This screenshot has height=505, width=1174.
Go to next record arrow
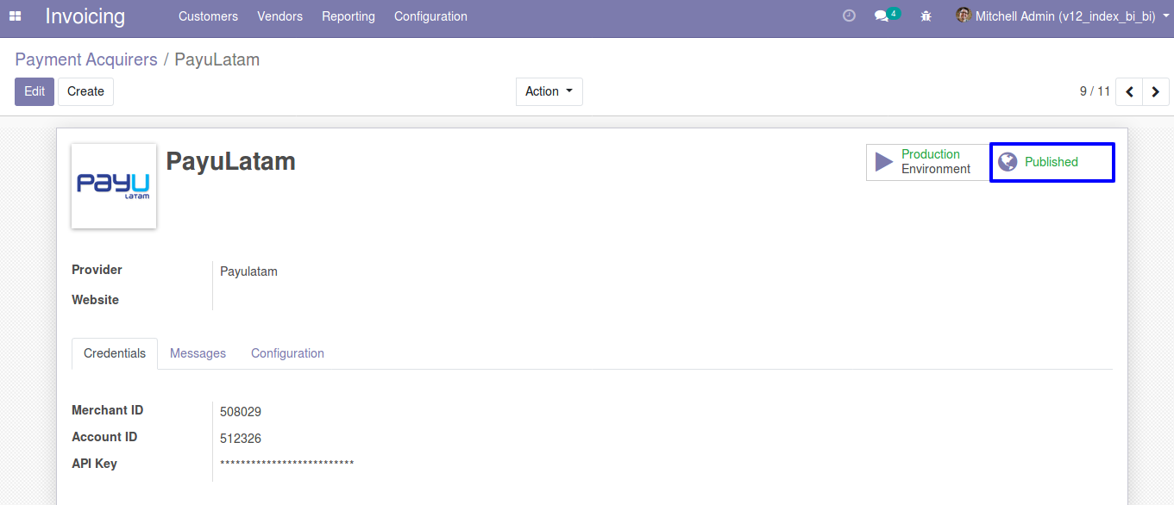(x=1156, y=91)
